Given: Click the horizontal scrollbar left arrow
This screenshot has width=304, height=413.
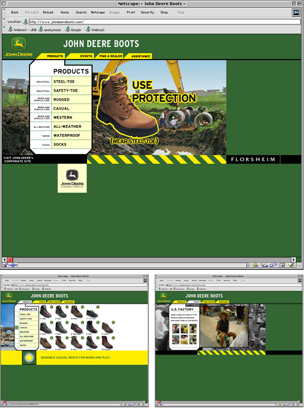Looking at the screenshot, I should [5, 260].
